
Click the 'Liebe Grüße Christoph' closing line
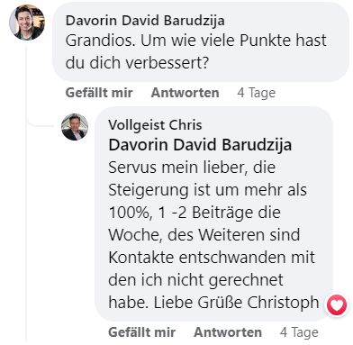click(x=236, y=303)
